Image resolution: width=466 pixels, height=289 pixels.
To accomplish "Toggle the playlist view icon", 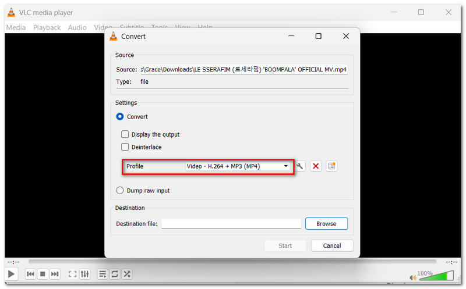I will pos(103,274).
